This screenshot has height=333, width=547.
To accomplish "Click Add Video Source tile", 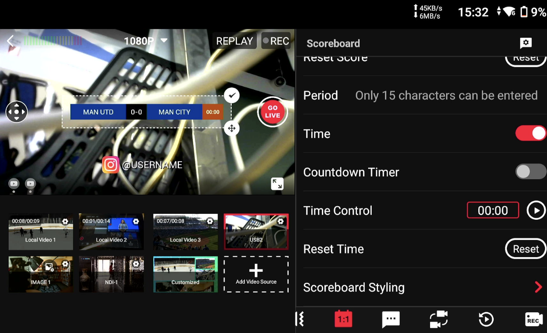I will click(x=256, y=274).
